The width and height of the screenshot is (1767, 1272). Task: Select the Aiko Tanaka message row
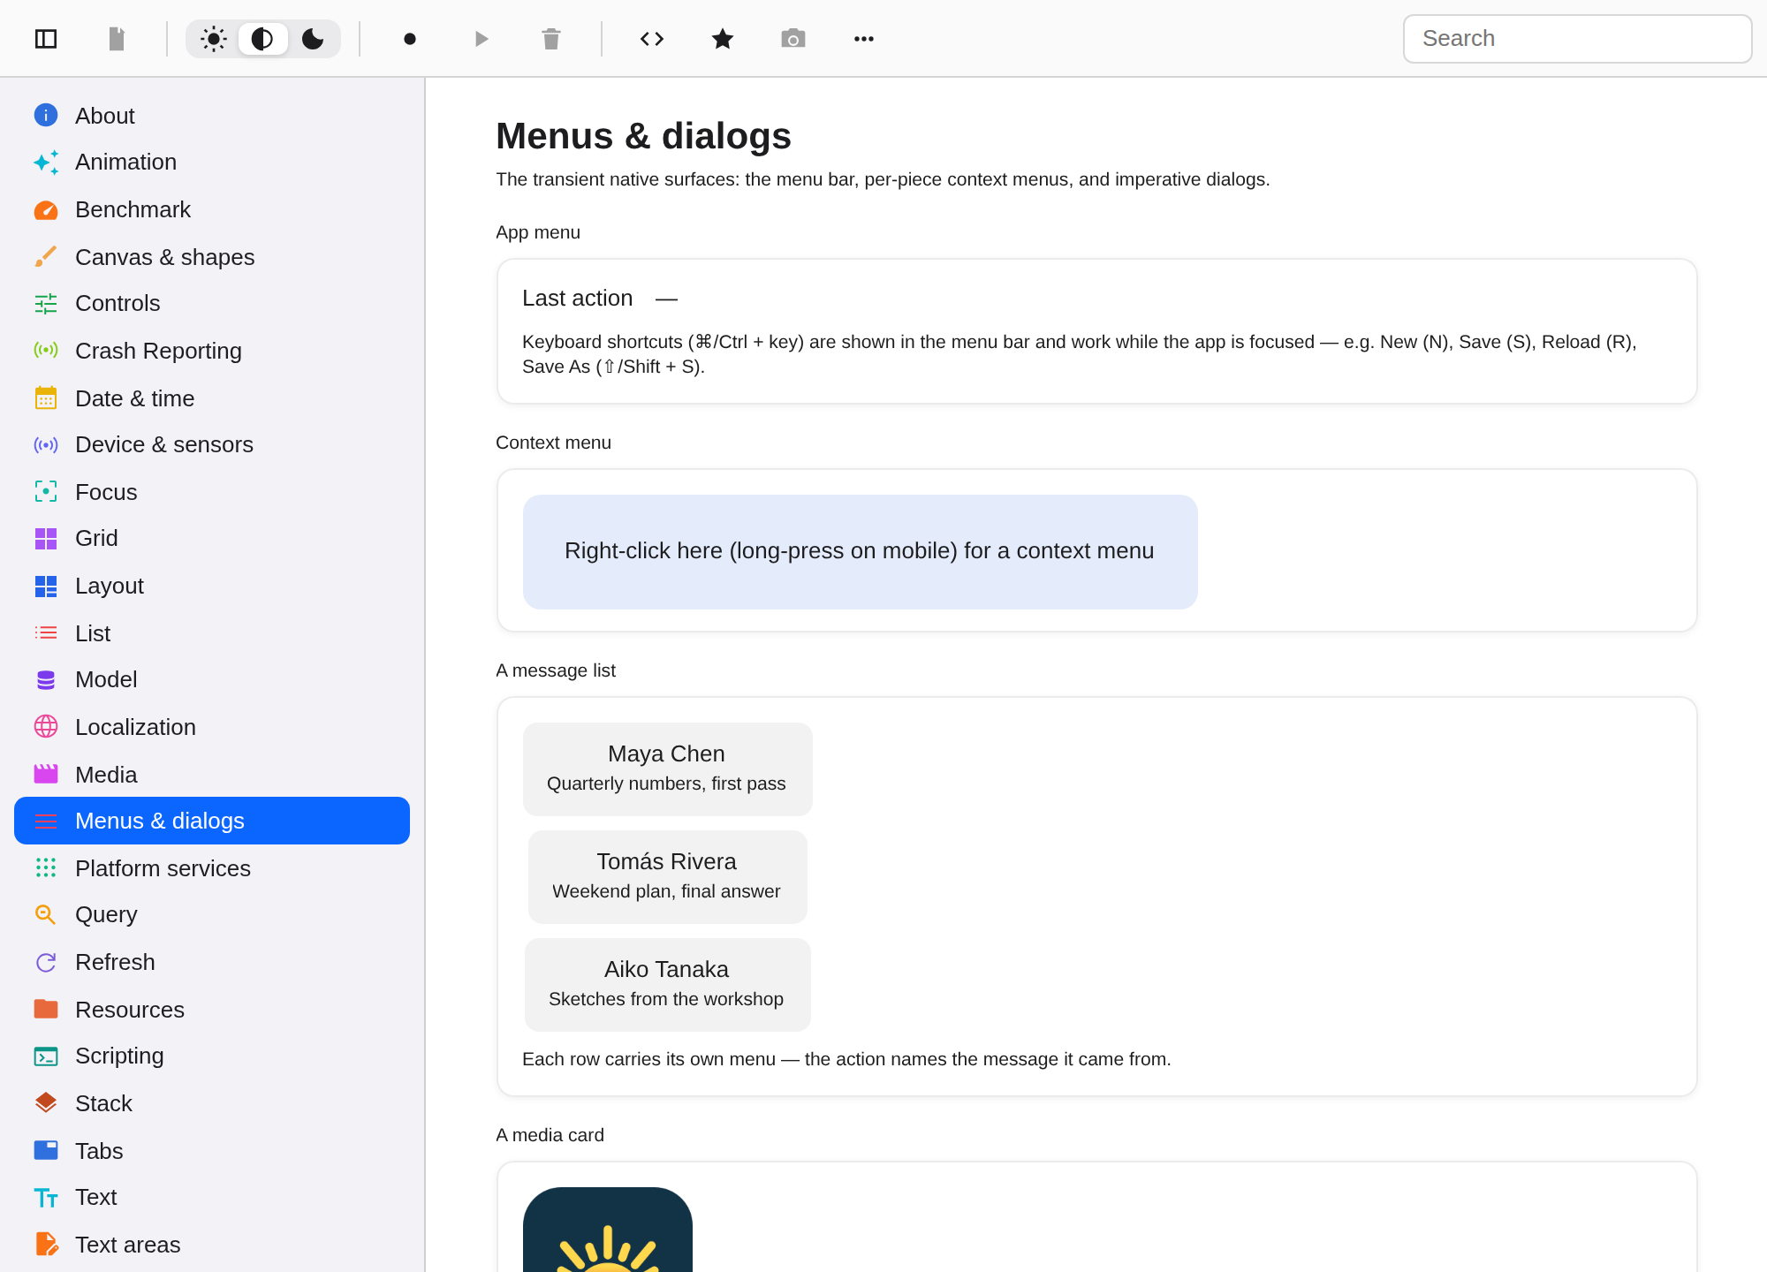(667, 985)
